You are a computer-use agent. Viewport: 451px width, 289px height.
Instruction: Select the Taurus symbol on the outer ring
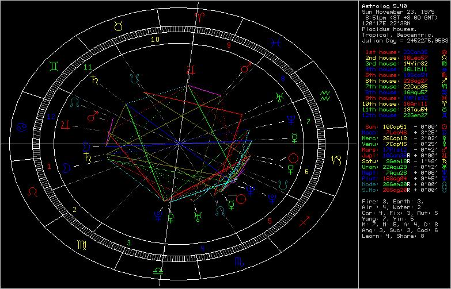pos(118,26)
